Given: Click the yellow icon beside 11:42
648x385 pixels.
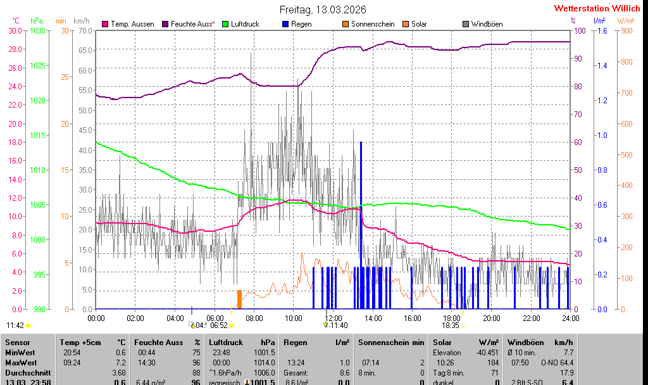Looking at the screenshot, I should pyautogui.click(x=28, y=325).
